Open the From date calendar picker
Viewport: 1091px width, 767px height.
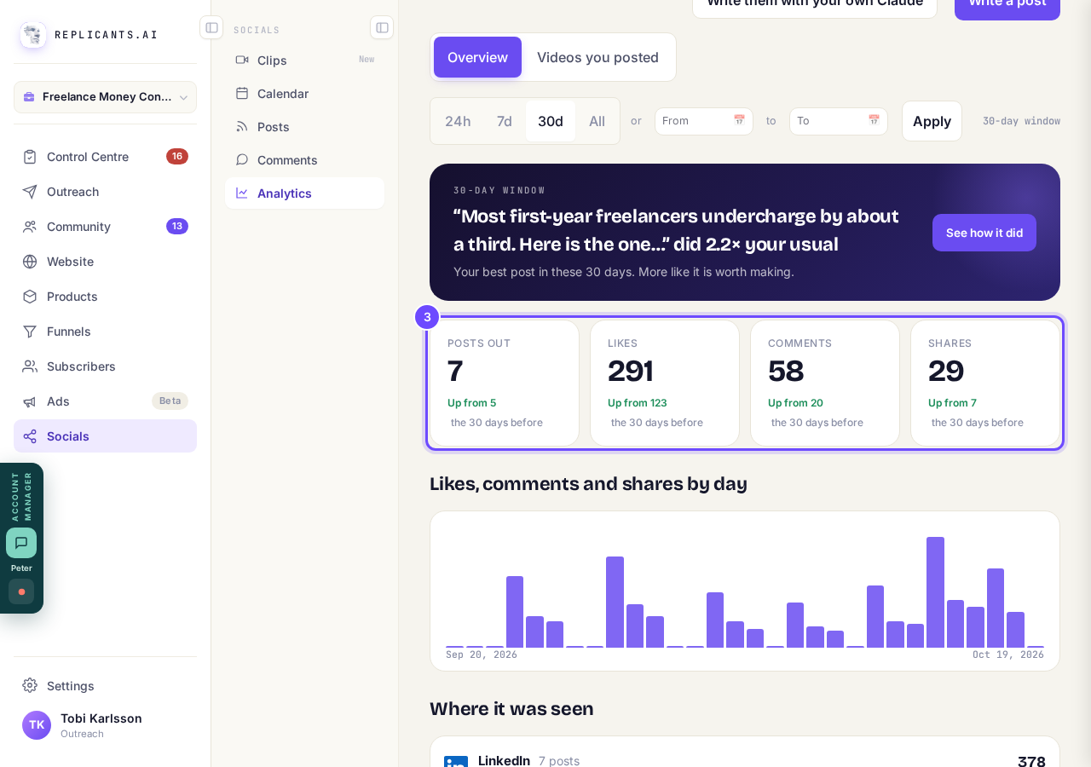pos(739,121)
